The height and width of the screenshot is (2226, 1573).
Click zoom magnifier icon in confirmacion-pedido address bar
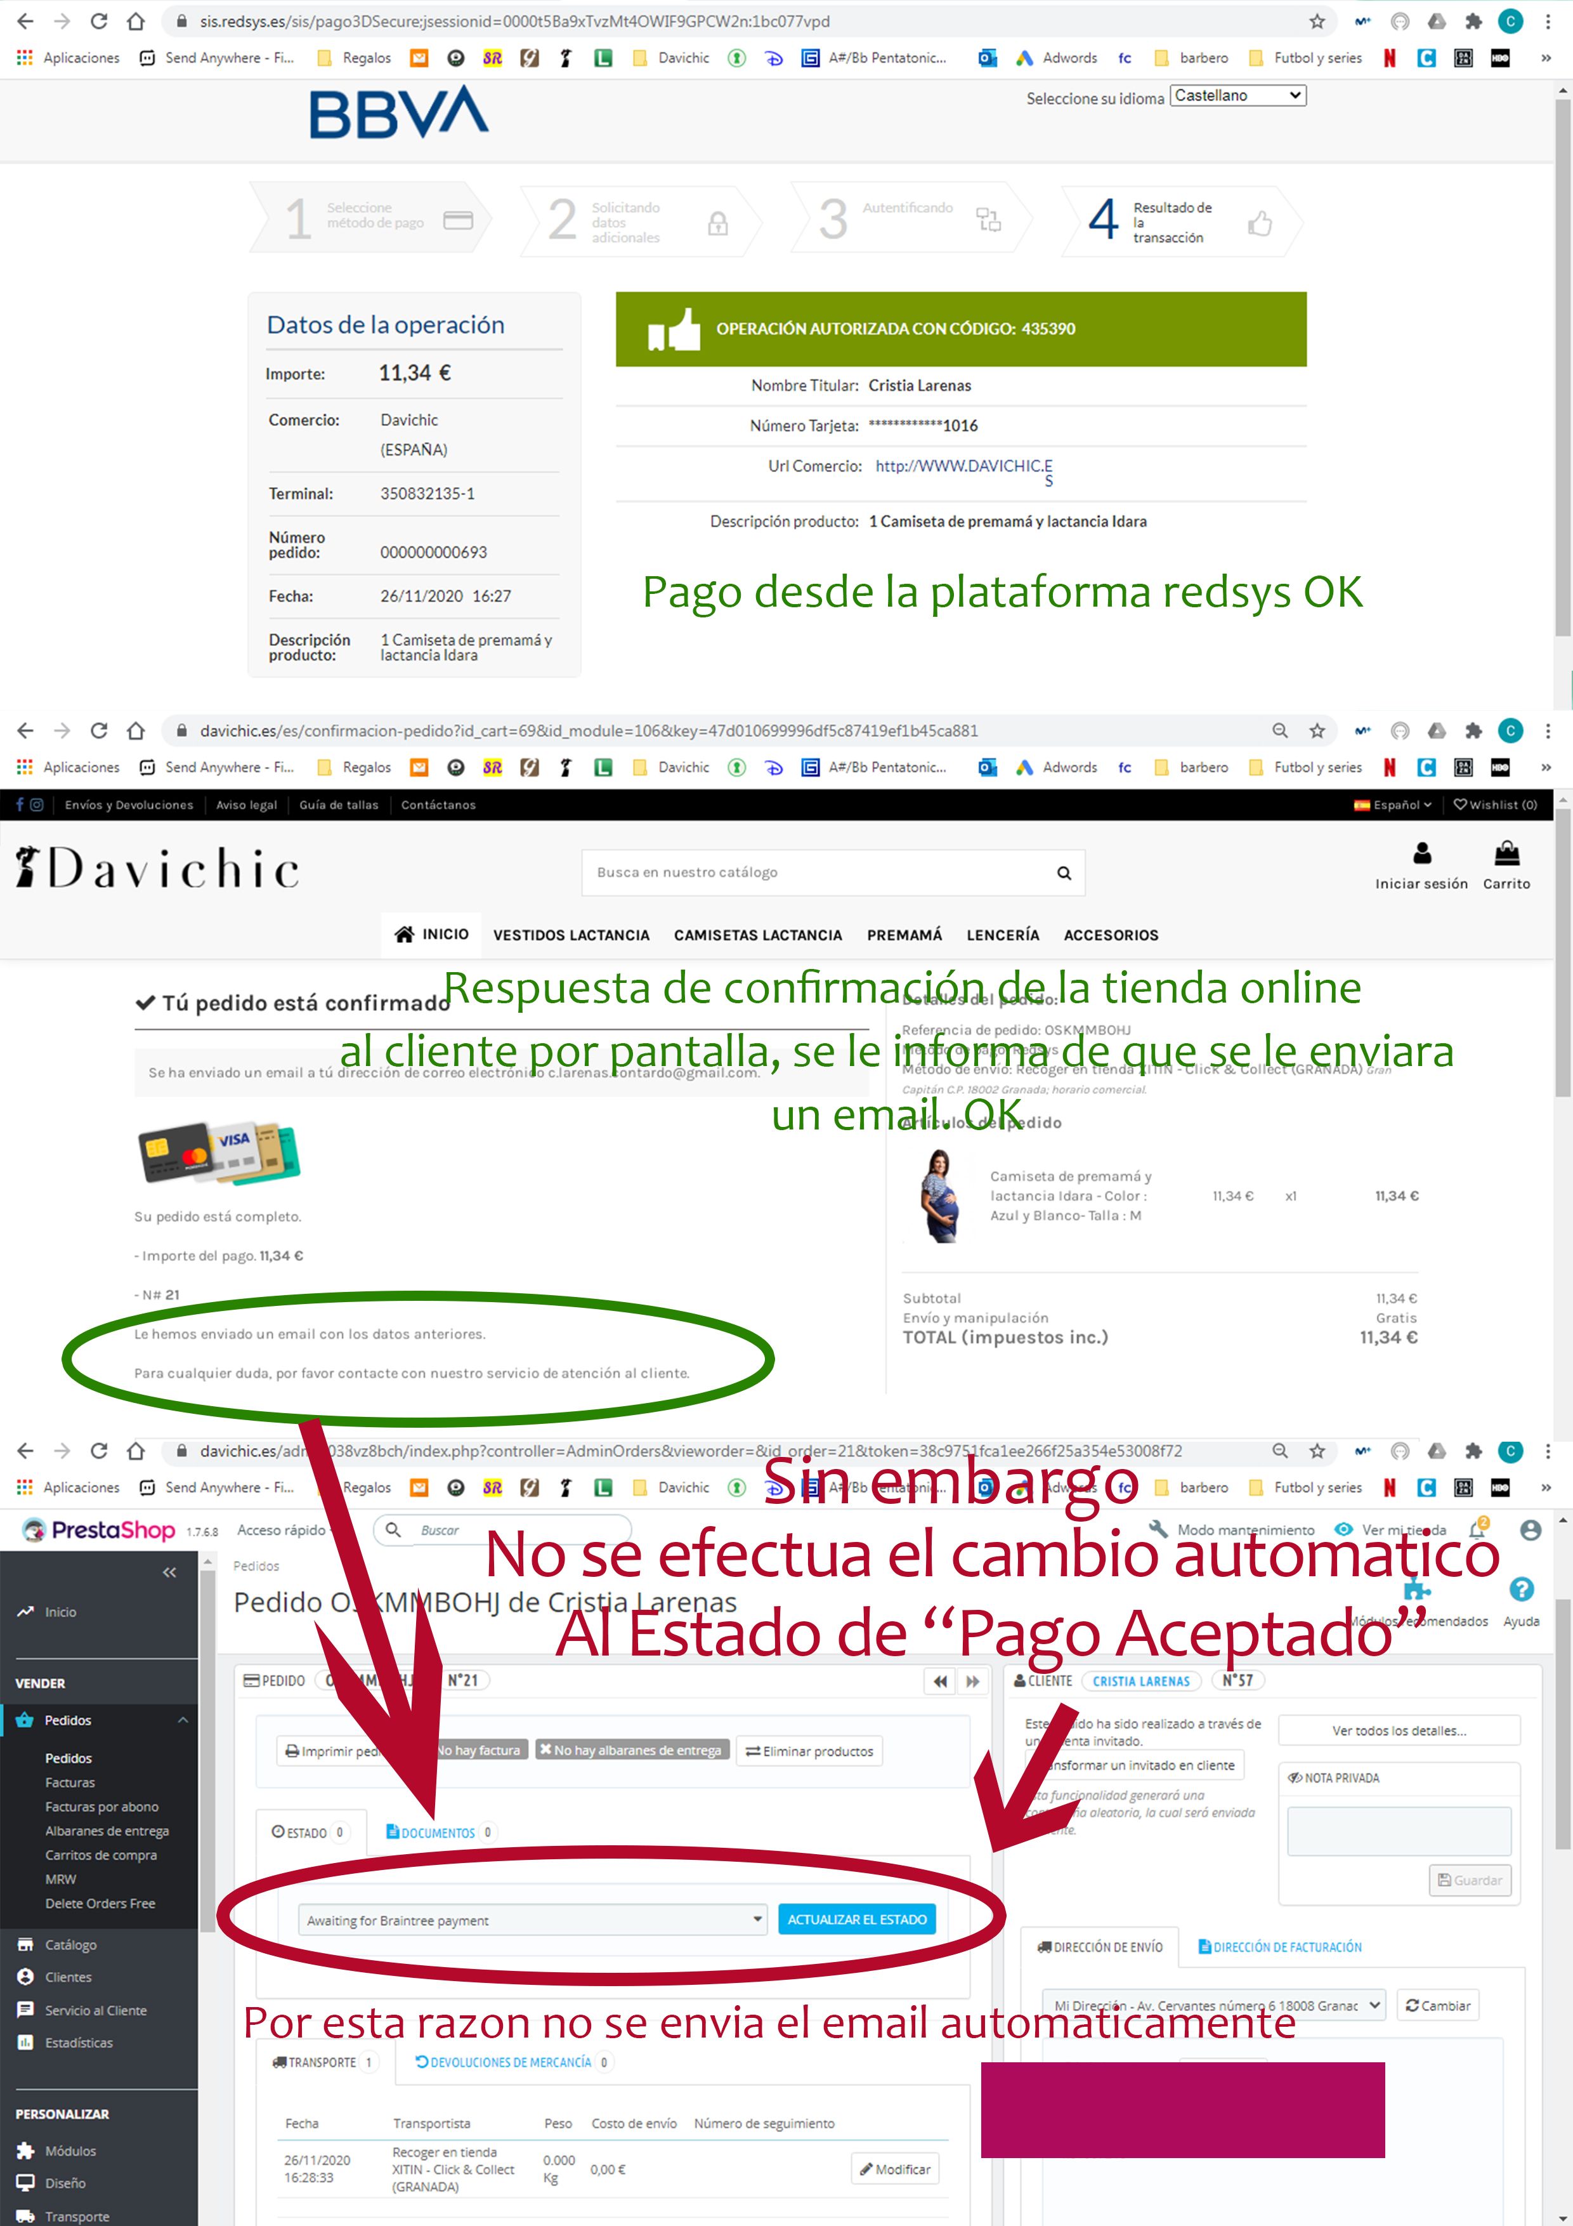tap(1281, 730)
